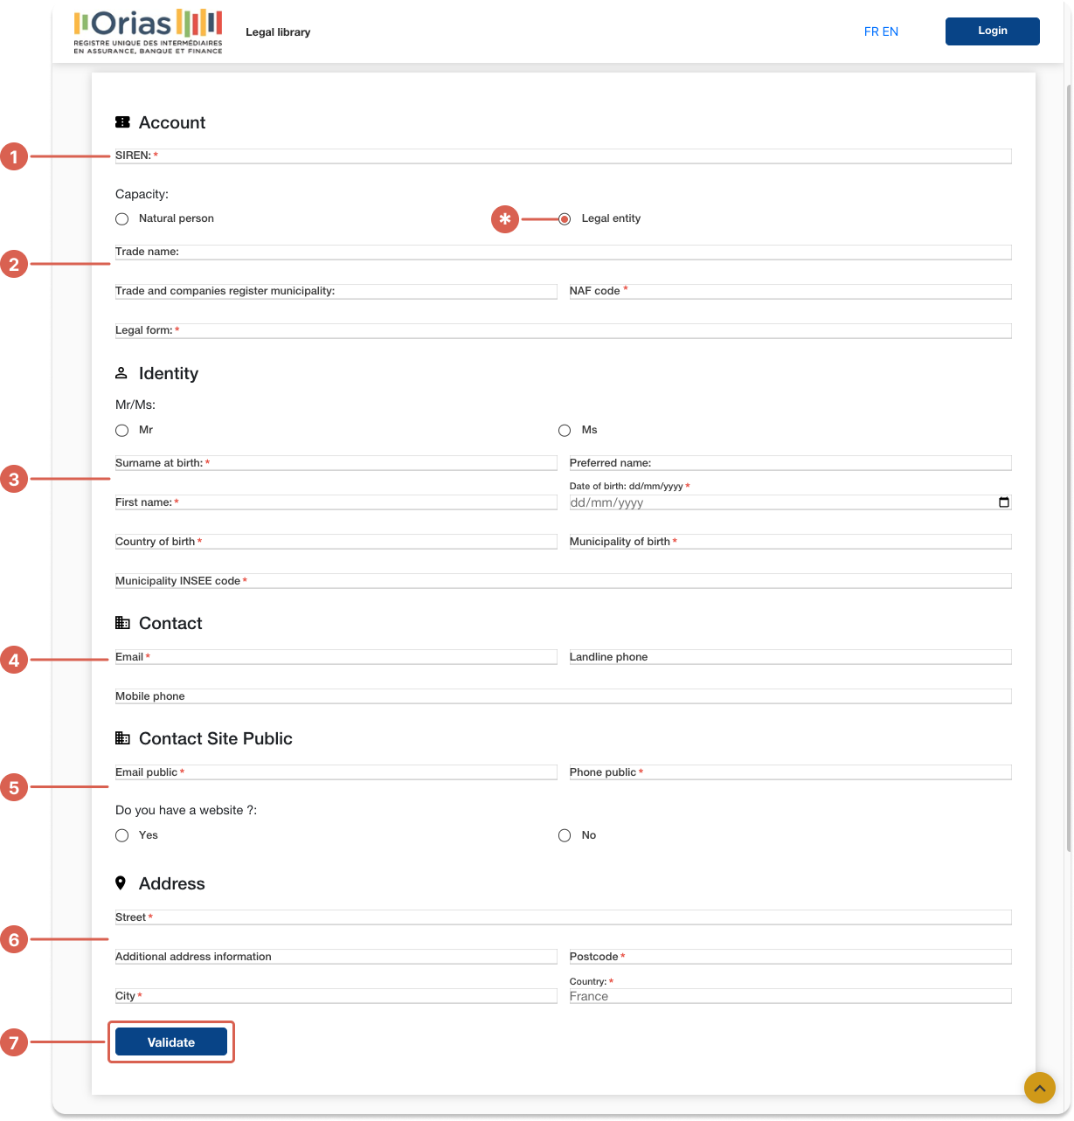
Task: Click the Contact section building icon
Action: click(121, 622)
